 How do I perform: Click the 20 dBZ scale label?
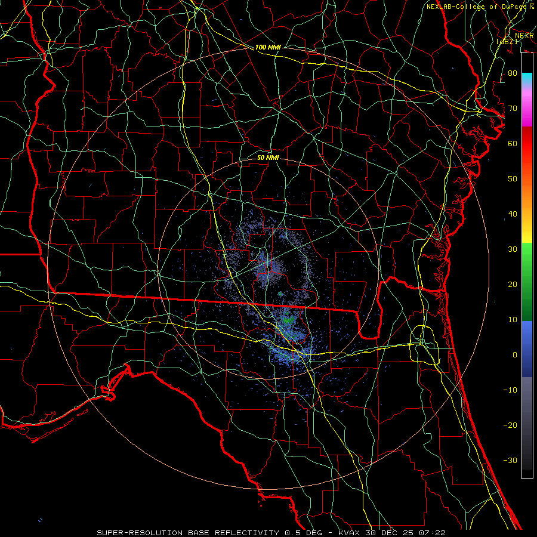pyautogui.click(x=513, y=285)
